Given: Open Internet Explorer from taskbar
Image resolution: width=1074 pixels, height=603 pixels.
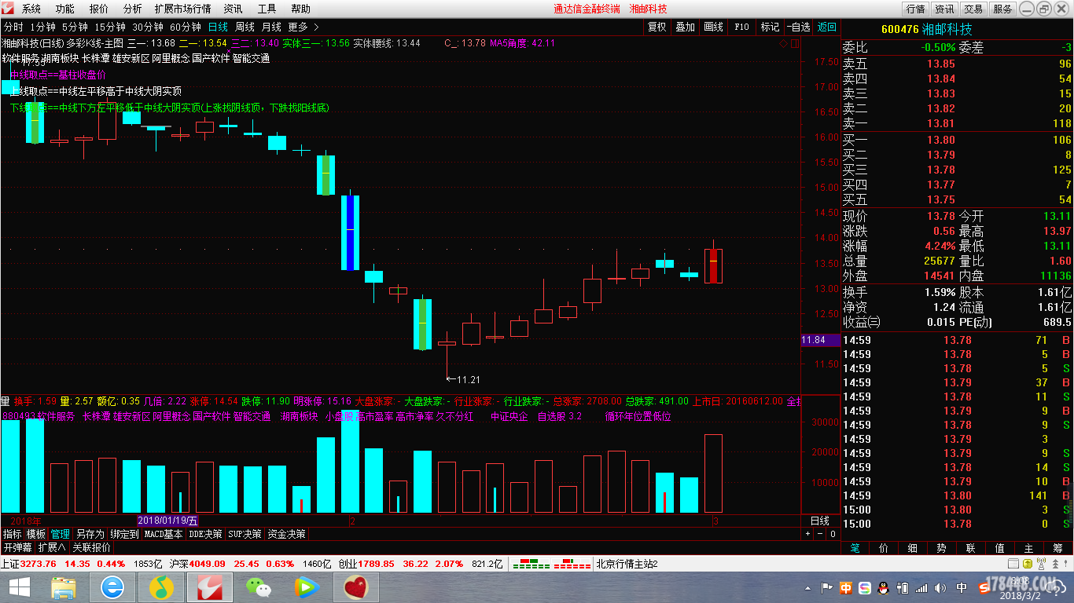Looking at the screenshot, I should pos(112,587).
